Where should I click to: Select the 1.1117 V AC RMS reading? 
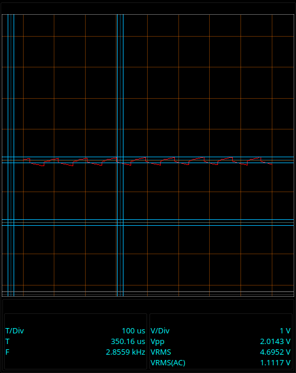pos(275,363)
